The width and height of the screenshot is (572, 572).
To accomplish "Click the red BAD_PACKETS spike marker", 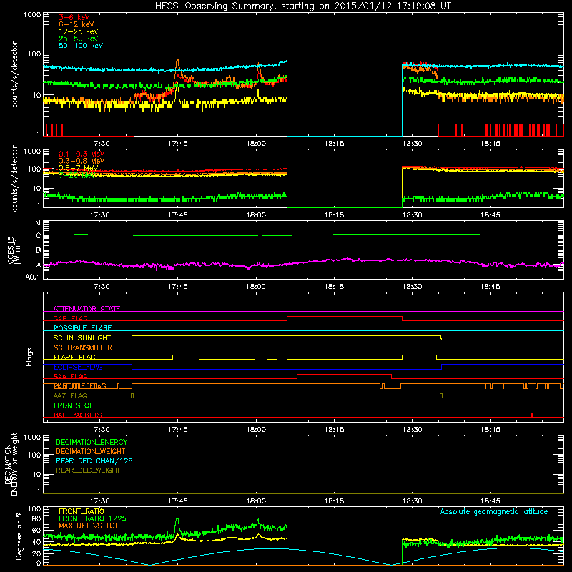I will tap(532, 415).
